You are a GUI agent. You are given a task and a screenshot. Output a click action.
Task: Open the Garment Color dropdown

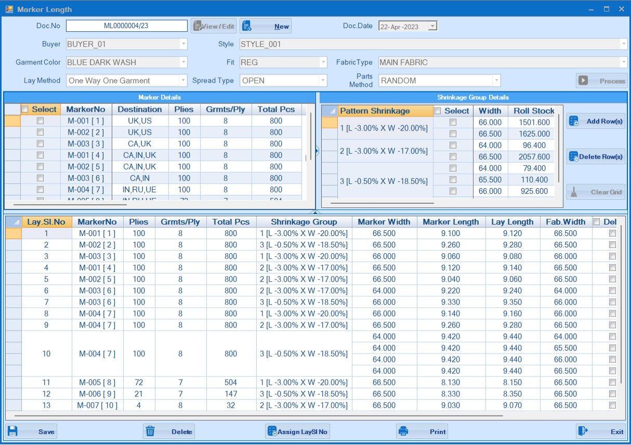pyautogui.click(x=183, y=62)
